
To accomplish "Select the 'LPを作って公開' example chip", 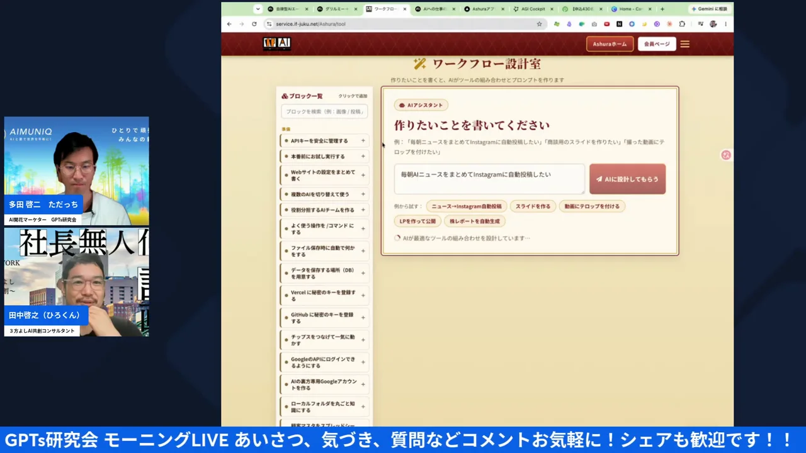I will click(417, 221).
